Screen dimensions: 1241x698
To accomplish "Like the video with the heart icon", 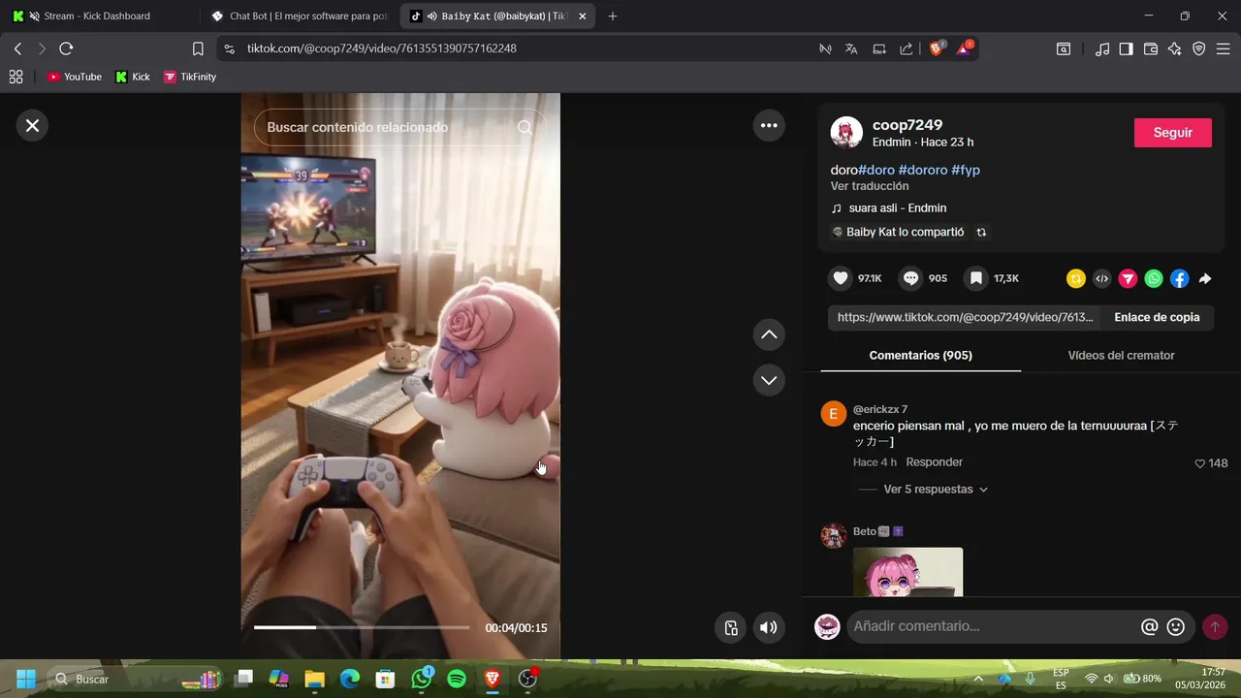I will [x=841, y=278].
